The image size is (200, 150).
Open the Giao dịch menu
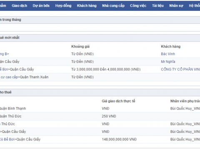[20, 6]
